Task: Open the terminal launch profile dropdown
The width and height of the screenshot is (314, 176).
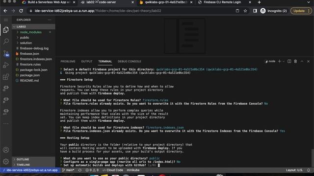Action: point(284,61)
